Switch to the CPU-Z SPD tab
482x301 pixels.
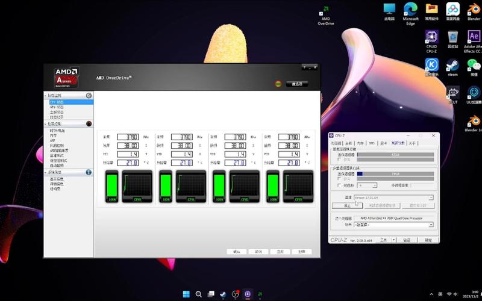point(372,143)
